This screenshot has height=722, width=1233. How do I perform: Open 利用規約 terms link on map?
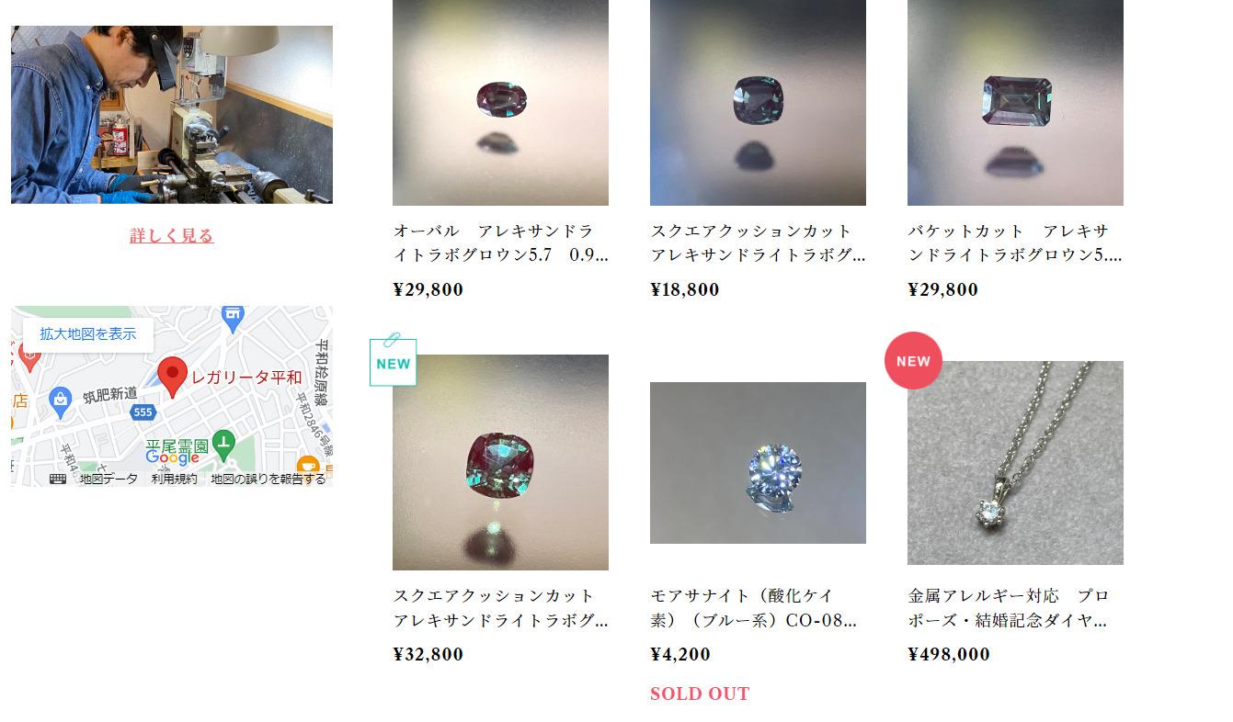point(174,479)
